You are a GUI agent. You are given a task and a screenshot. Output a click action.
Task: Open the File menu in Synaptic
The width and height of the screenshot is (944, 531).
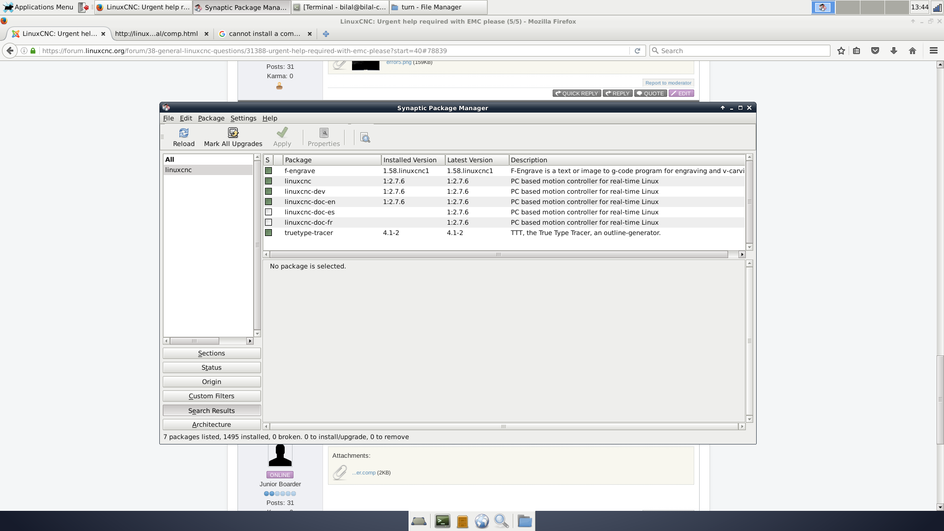[x=168, y=118]
